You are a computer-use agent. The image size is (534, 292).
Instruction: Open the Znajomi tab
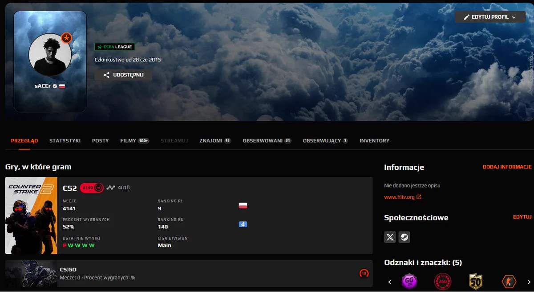215,140
